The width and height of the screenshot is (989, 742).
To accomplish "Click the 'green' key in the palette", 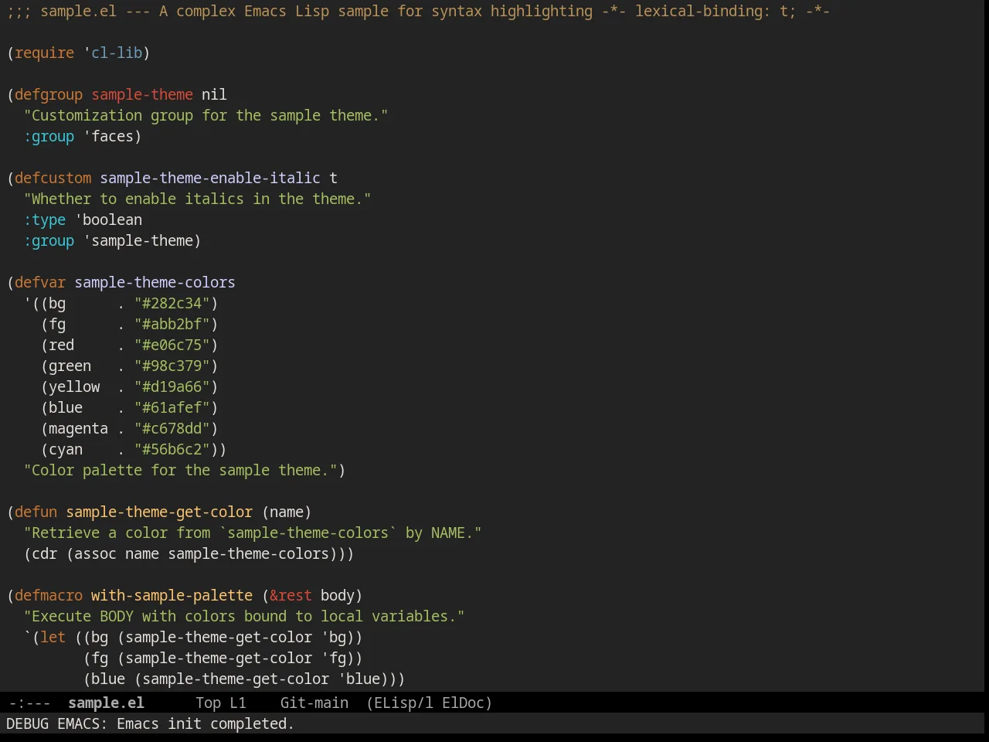I will coord(70,366).
